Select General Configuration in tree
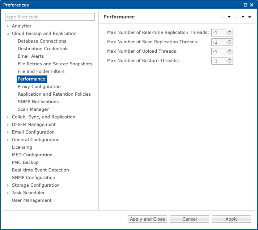Image resolution: width=258 pixels, height=230 pixels. pyautogui.click(x=36, y=139)
